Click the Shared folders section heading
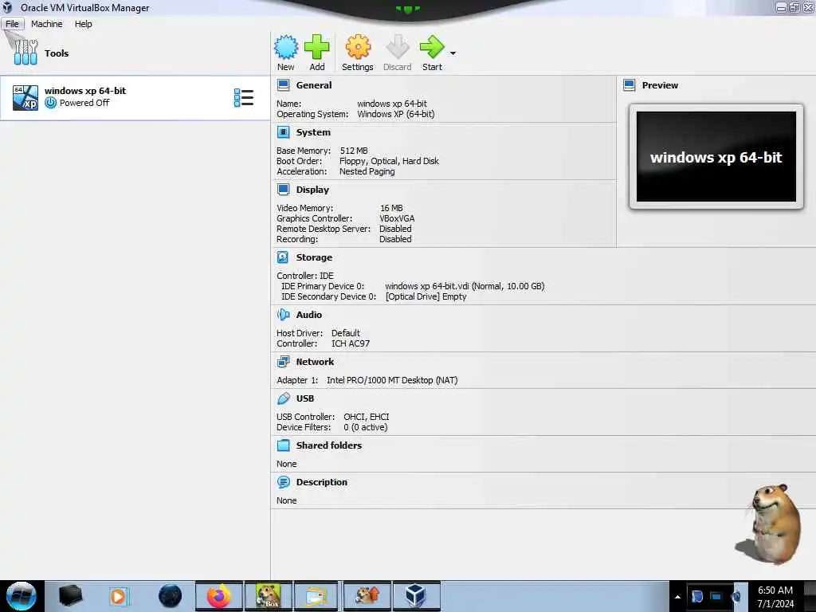 pyautogui.click(x=329, y=445)
